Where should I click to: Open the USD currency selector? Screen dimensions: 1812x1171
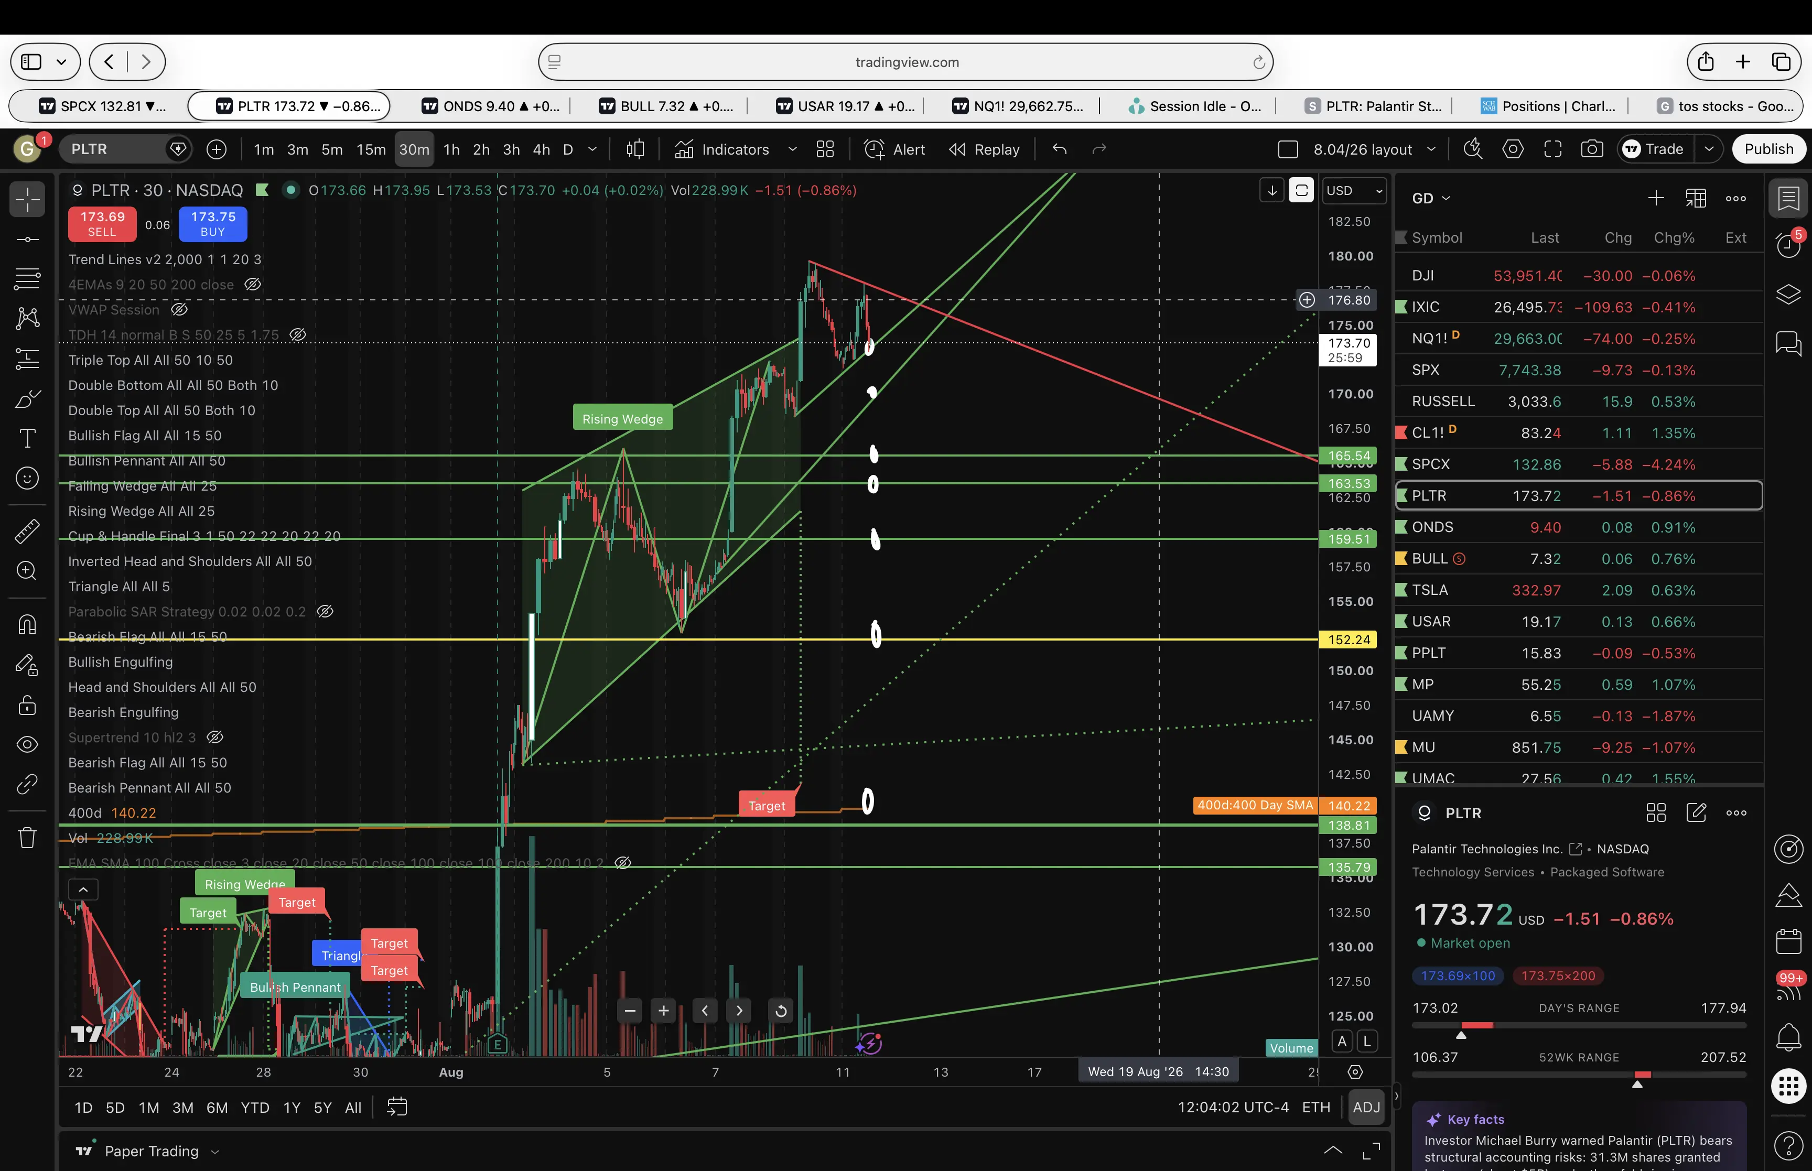[x=1354, y=191]
